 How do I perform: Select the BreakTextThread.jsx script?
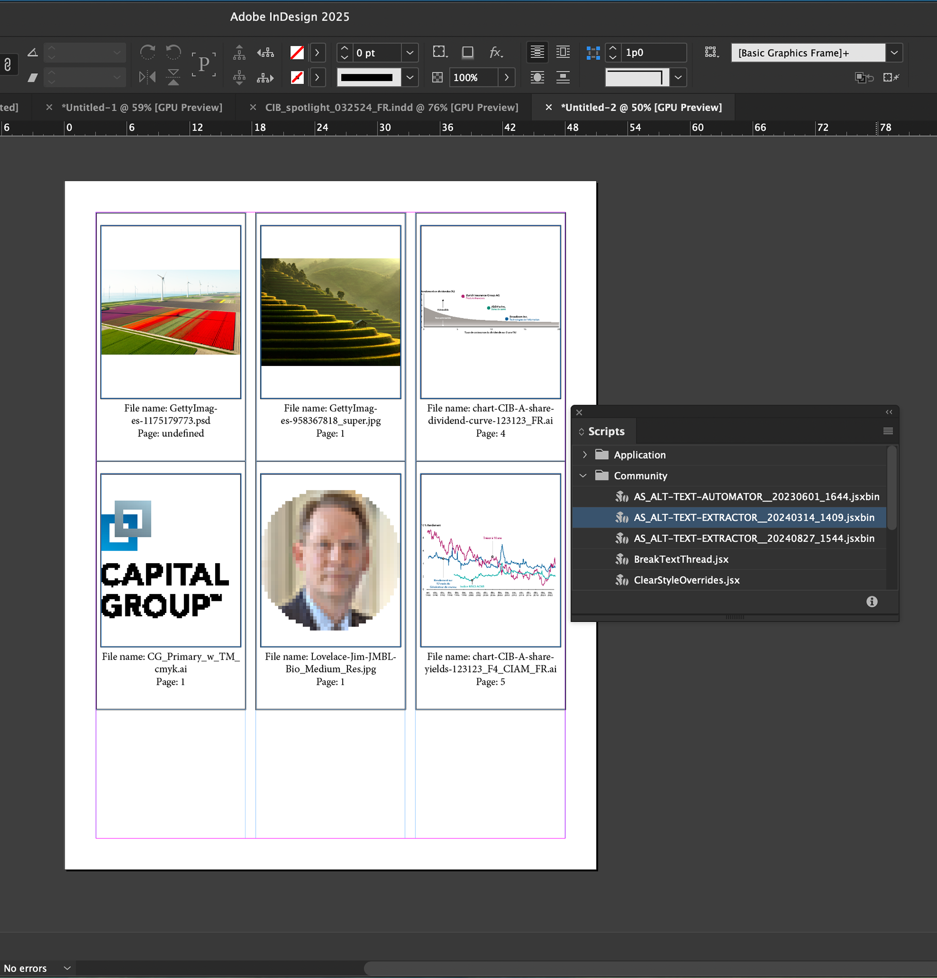(x=681, y=559)
